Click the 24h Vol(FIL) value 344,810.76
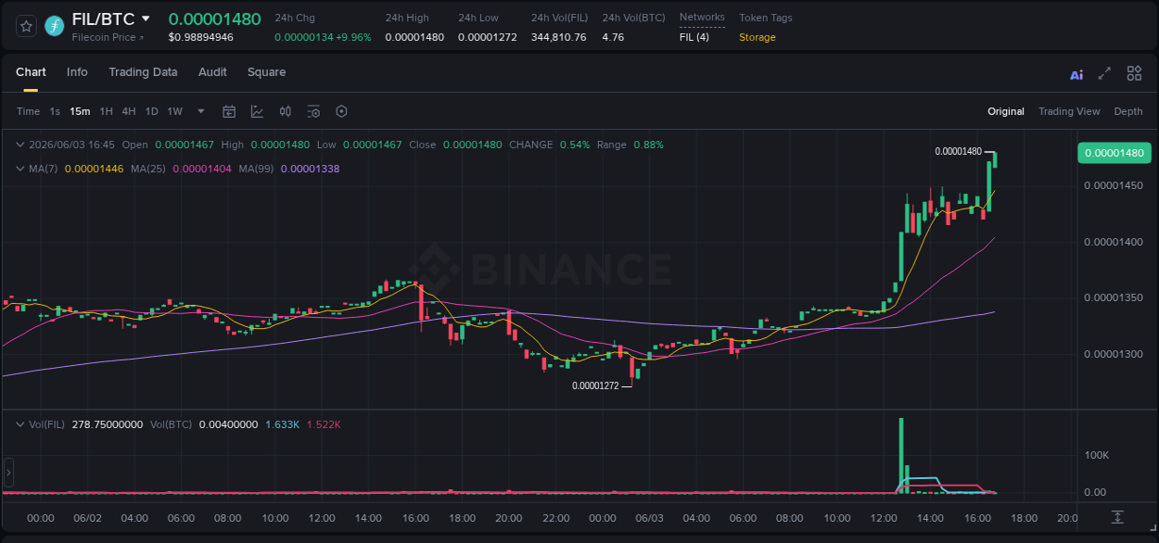1159x543 pixels. click(x=558, y=37)
